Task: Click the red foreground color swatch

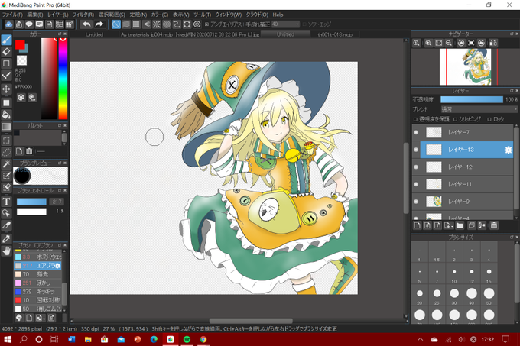Action: (20, 44)
